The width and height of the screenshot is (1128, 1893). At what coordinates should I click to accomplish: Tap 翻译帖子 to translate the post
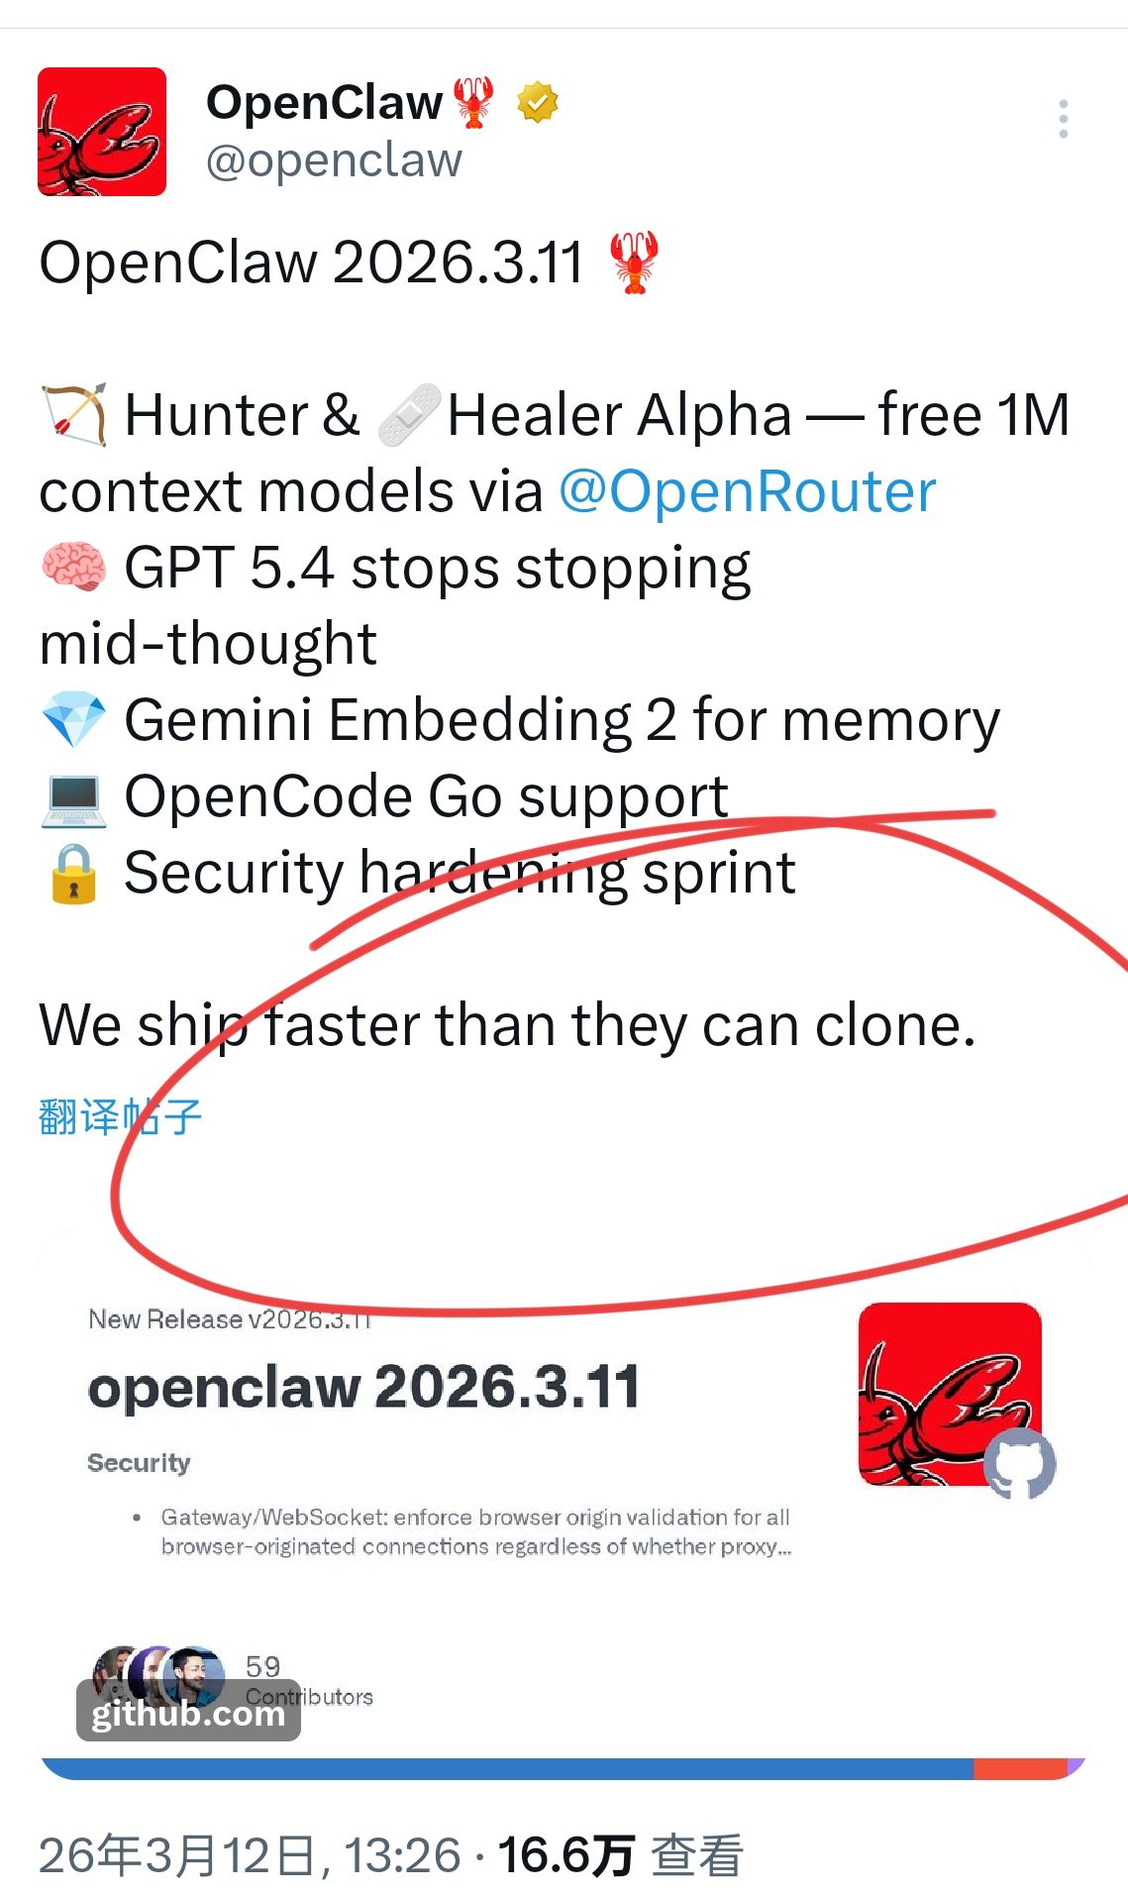[120, 1116]
